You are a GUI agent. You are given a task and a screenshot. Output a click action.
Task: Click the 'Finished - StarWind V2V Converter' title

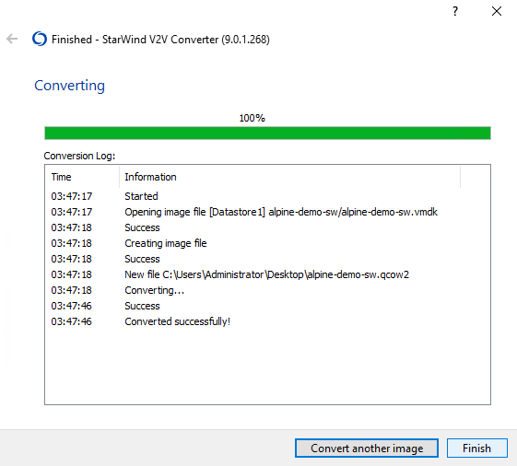(x=160, y=40)
